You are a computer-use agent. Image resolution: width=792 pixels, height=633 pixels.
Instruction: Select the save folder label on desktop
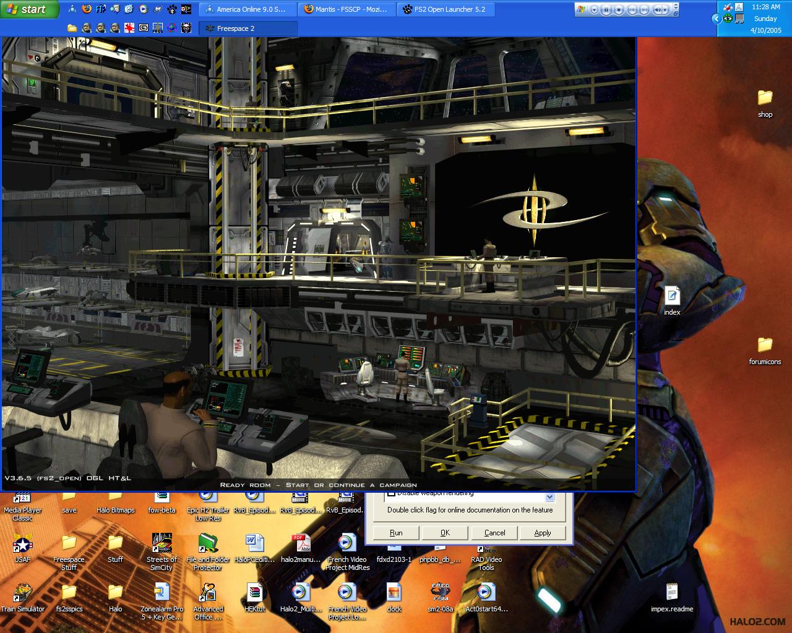[x=69, y=510]
